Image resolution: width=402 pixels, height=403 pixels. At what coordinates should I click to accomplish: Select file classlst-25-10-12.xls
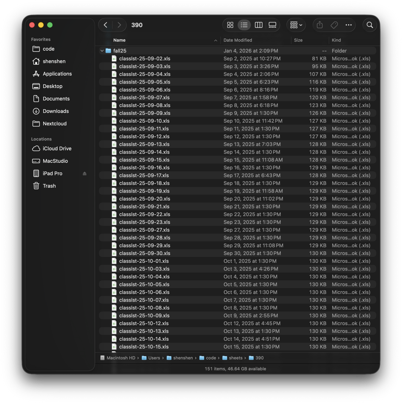coord(237,323)
